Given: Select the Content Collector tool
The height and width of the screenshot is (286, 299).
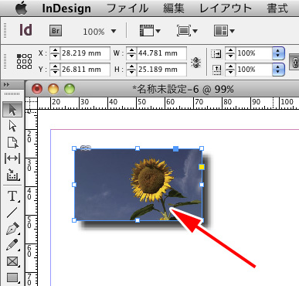Looking at the screenshot, I should point(12,175).
